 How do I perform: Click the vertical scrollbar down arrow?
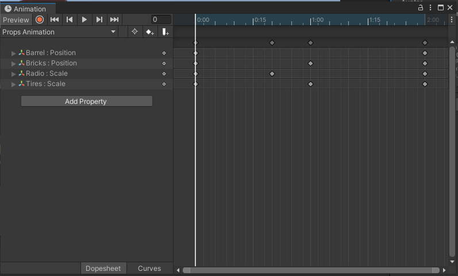[452, 262]
